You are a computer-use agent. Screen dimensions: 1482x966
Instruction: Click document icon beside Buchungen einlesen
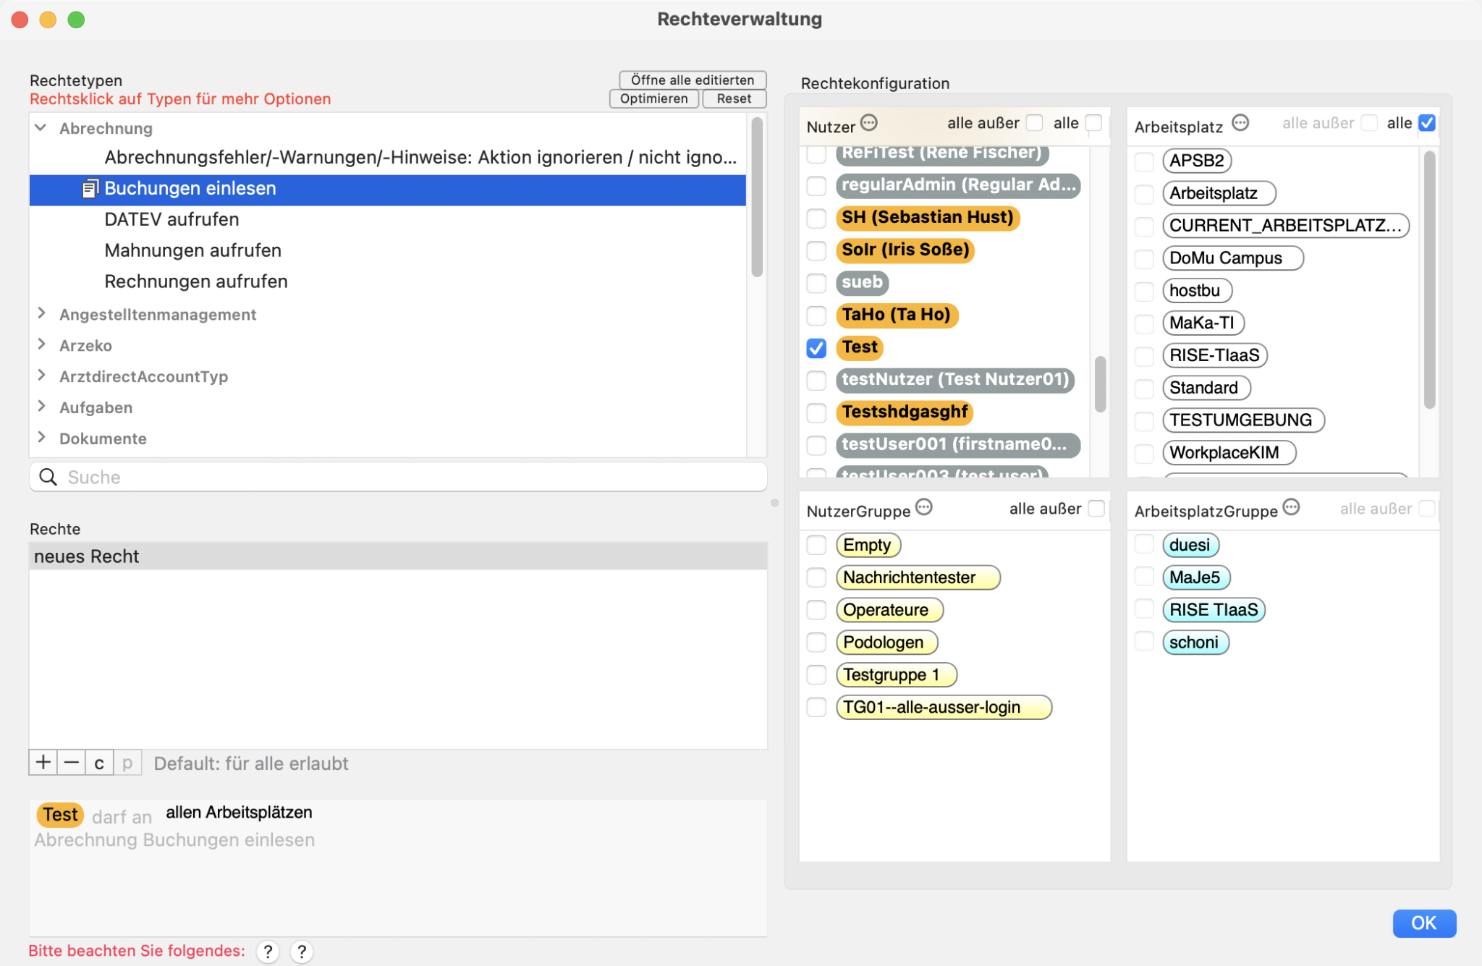90,189
